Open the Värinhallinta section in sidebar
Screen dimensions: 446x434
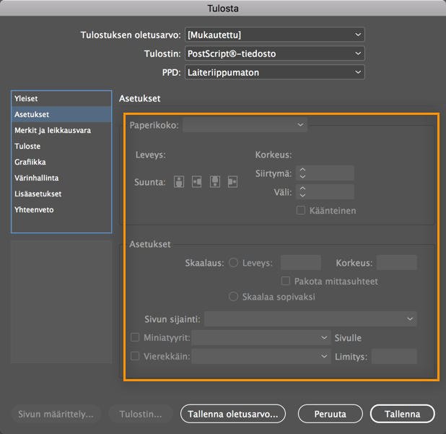[37, 178]
